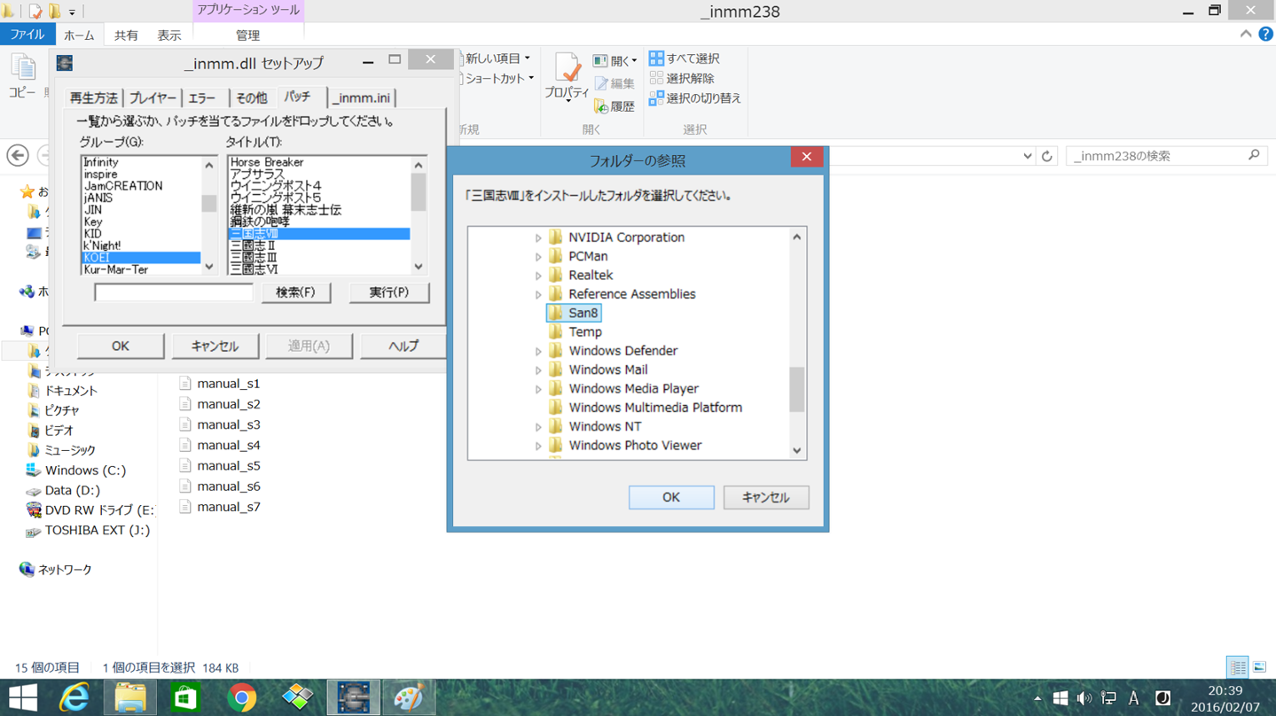Select the 再生方法 tab in setup dialog

tap(94, 98)
